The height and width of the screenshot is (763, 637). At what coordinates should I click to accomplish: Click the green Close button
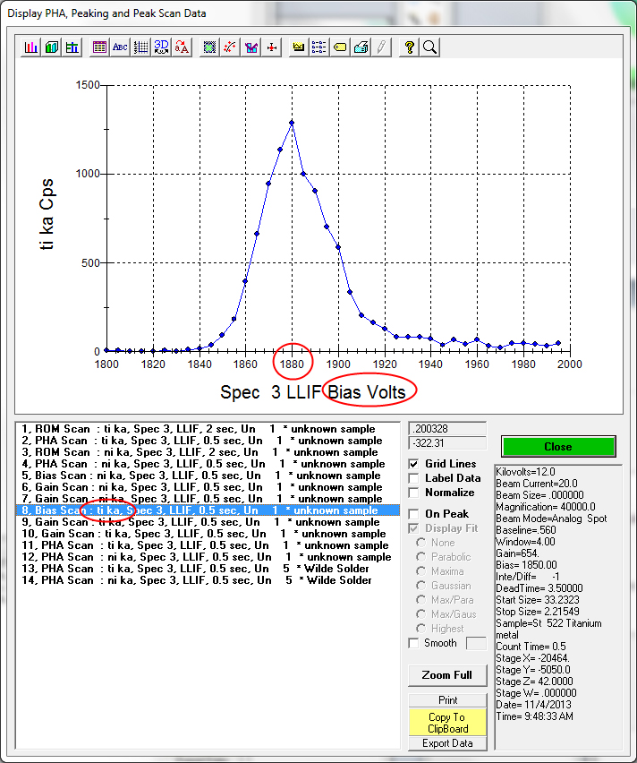click(x=558, y=446)
